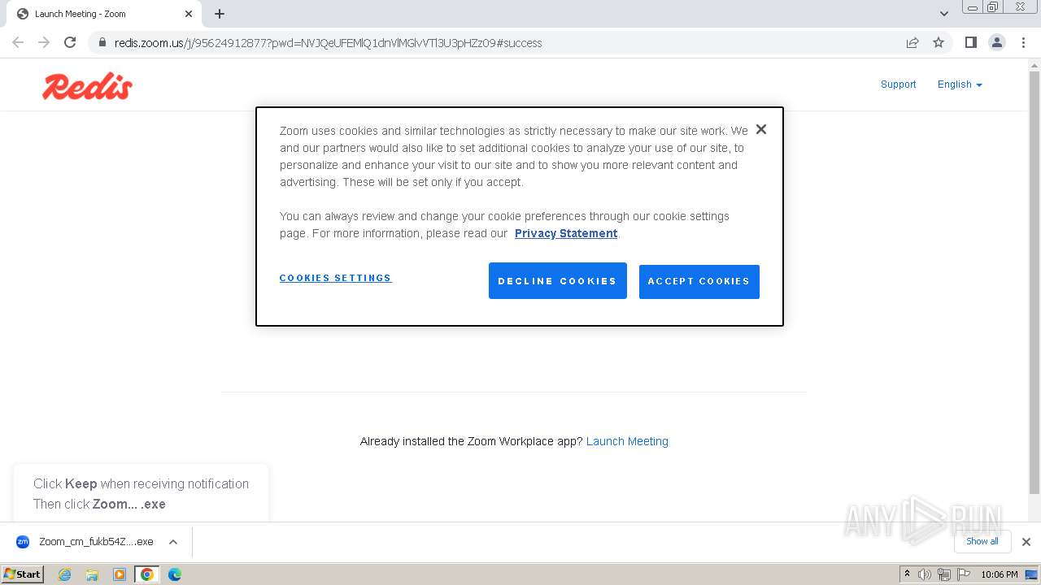
Task: Open Internet Explorer from the taskbar
Action: point(65,574)
